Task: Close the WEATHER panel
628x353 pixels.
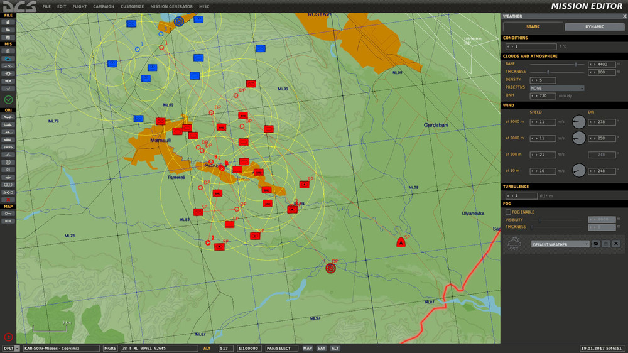Action: 624,16
